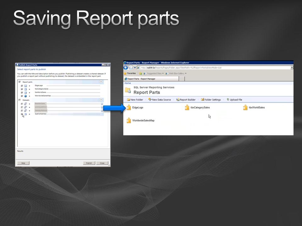Viewport: 302px width, 226px height.
Task: Expand the EdgeLogo row arrow
Action: click(x=30, y=86)
